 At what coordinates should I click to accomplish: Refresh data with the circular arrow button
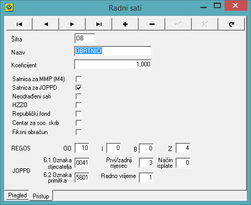click(x=232, y=24)
